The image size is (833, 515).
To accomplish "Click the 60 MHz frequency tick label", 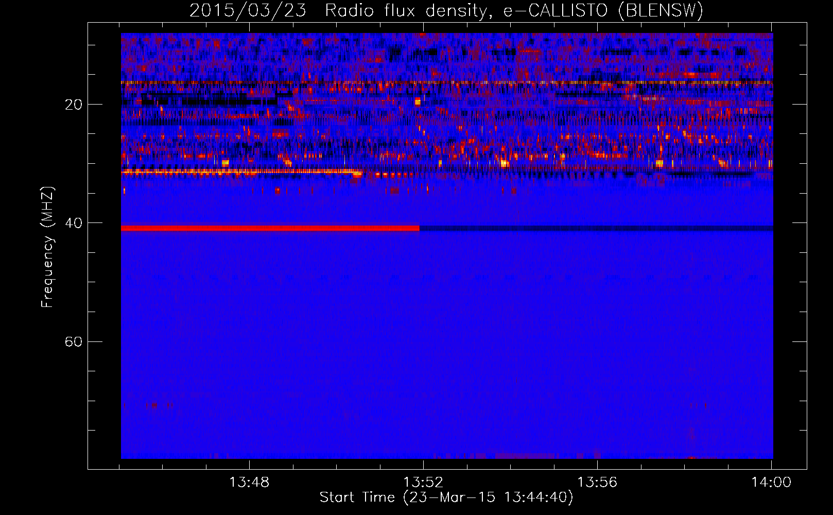I will pos(74,341).
